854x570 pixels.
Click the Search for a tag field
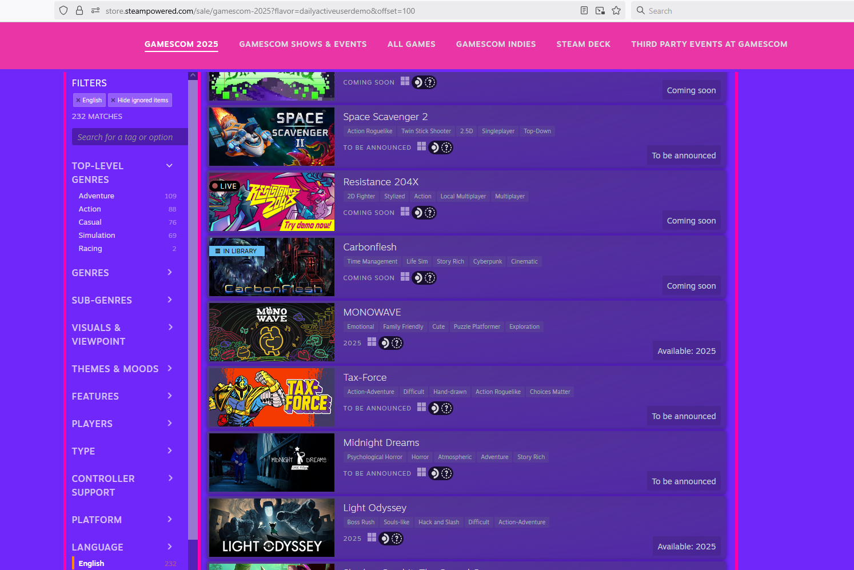point(129,137)
